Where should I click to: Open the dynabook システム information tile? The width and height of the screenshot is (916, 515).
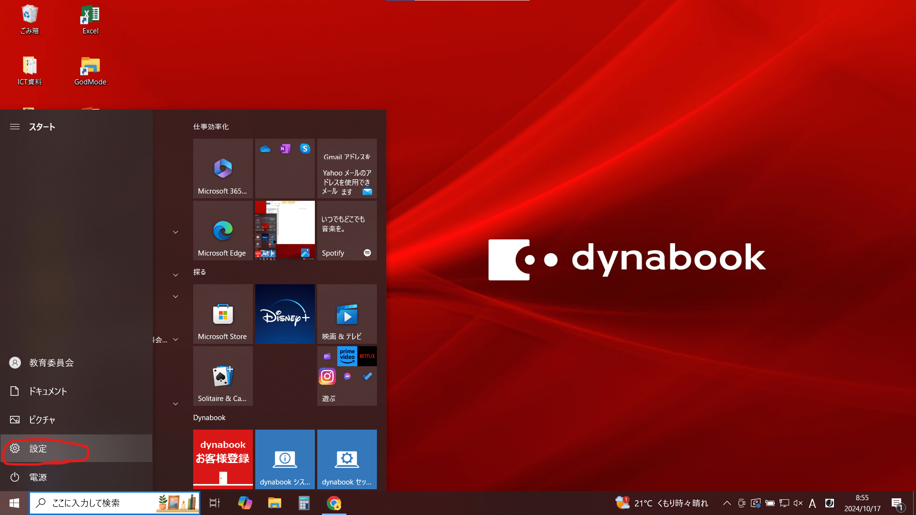click(285, 459)
